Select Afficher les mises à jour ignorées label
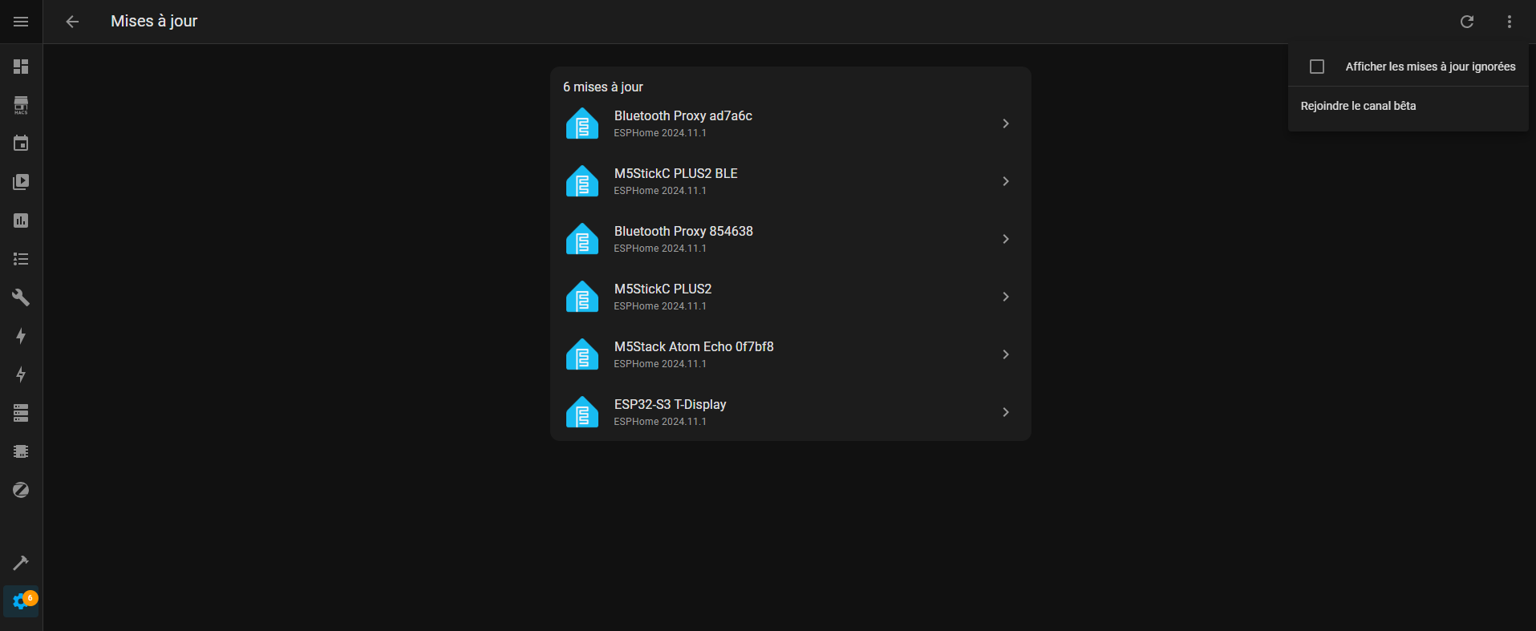 point(1430,67)
